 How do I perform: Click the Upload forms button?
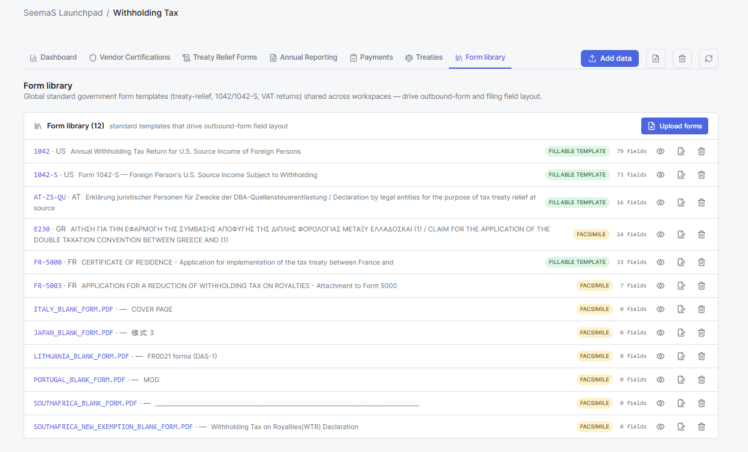point(674,126)
